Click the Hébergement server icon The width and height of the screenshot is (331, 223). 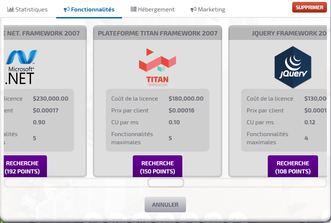(134, 9)
